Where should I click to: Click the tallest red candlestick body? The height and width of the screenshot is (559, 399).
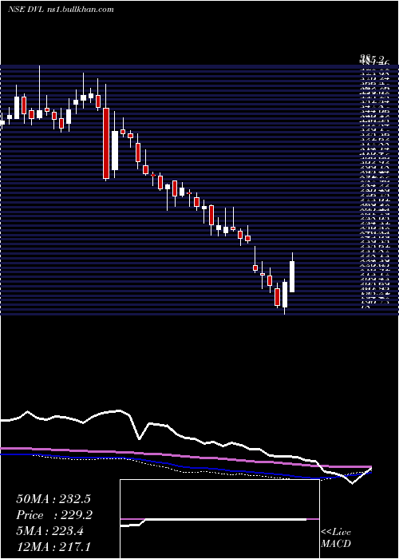coord(106,143)
